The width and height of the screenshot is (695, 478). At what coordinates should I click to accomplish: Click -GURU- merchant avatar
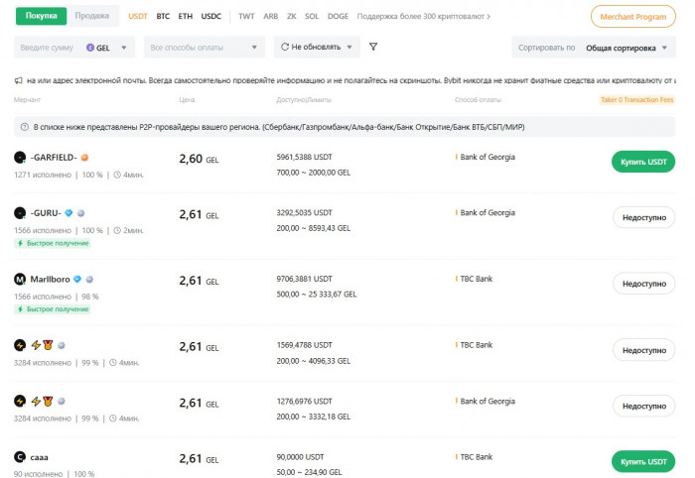pos(20,213)
